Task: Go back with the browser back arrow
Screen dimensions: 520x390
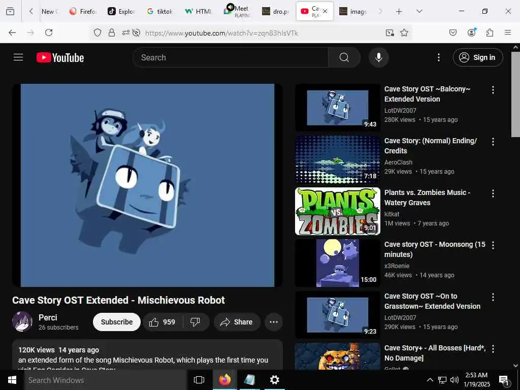Action: click(x=12, y=32)
